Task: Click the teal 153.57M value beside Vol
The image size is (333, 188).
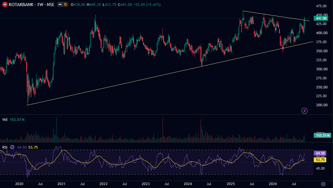Action: (x=17, y=120)
